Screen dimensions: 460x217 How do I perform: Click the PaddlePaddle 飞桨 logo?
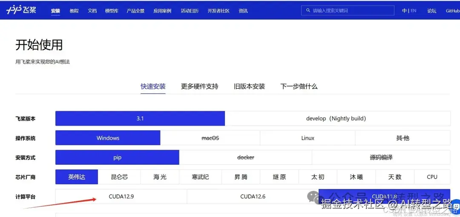tap(21, 11)
